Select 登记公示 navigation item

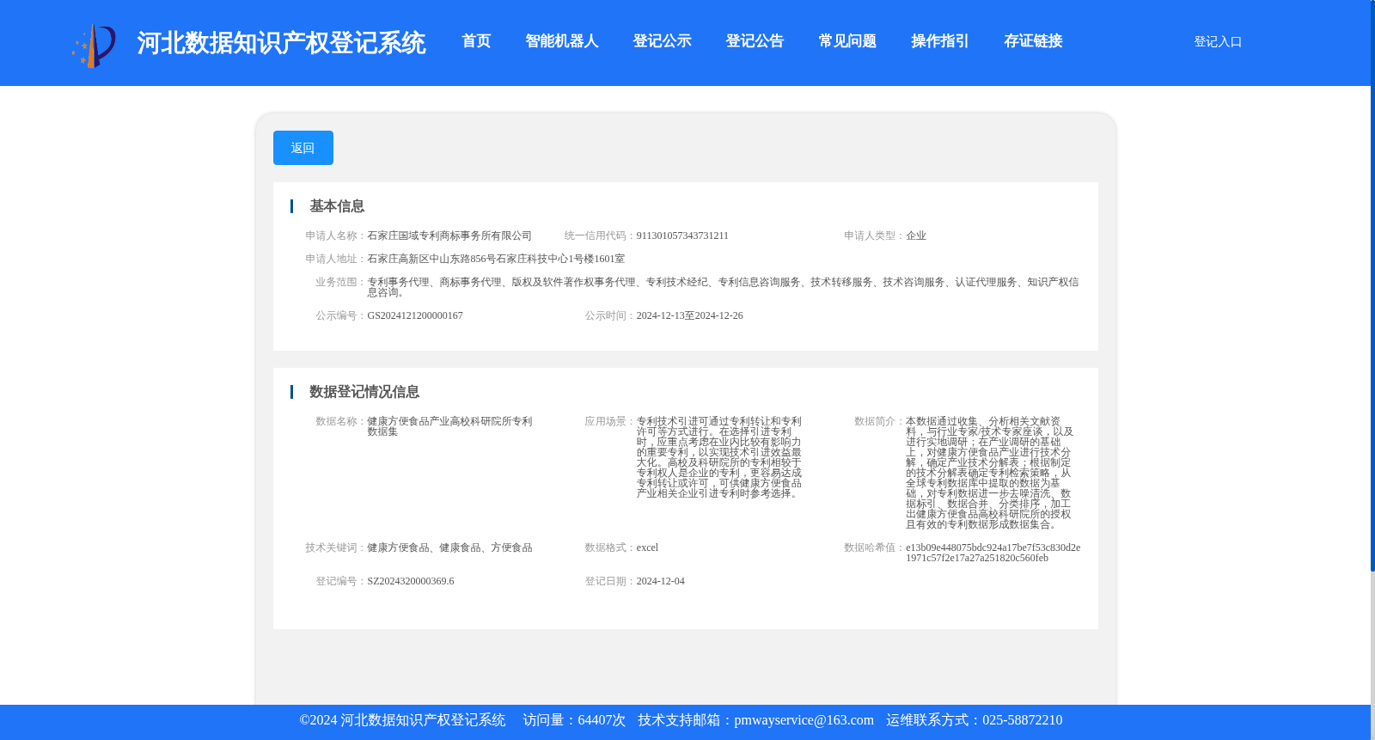pos(662,41)
